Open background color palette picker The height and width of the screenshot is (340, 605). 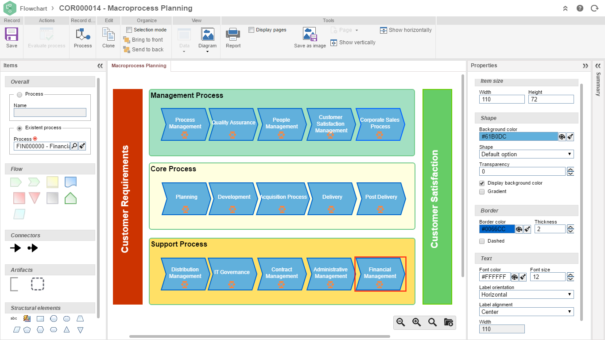[x=562, y=137]
